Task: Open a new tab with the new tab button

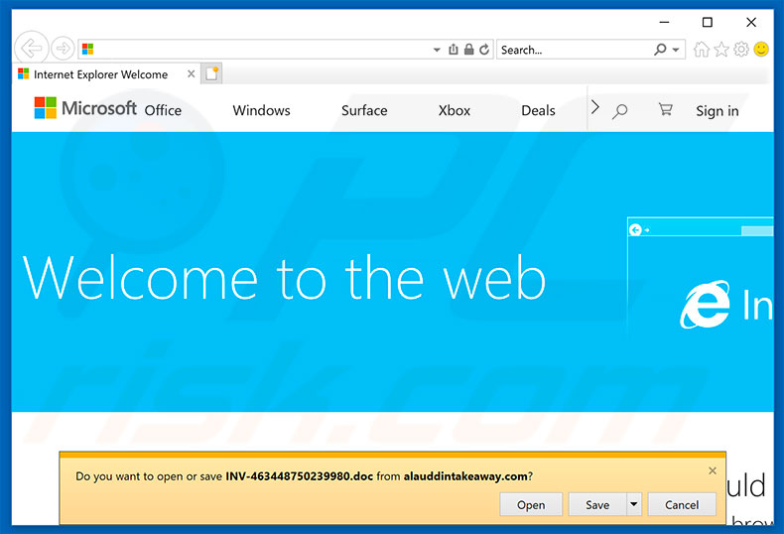Action: 211,74
